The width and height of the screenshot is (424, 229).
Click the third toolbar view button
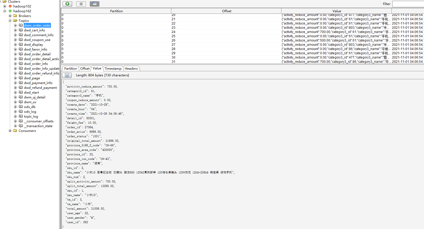coord(95,4)
